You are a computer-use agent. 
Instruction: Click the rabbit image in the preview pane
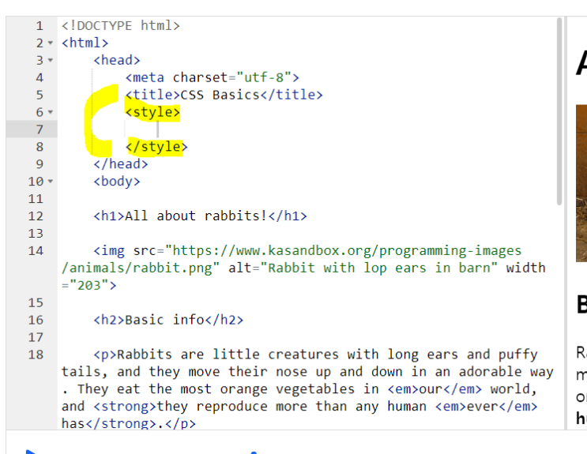tap(581, 183)
